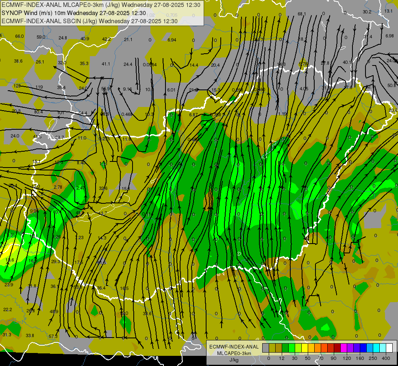This screenshot has width=398, height=366.
Task: Click the map value '68.1'
Action: click(x=302, y=14)
